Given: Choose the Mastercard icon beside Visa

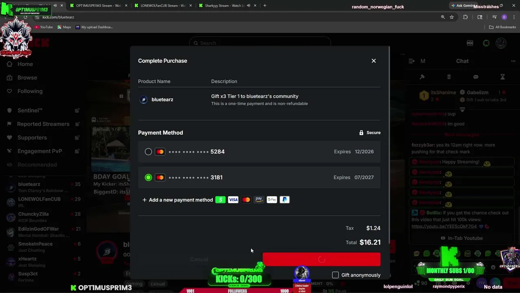Looking at the screenshot, I should click(246, 200).
